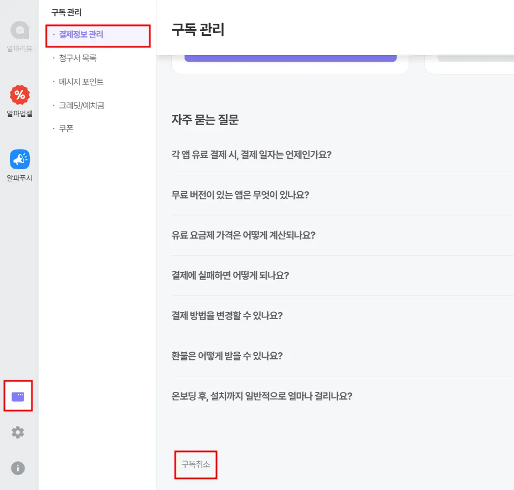This screenshot has width=514, height=490.
Task: Open the 알파업셀 percent icon
Action: tap(20, 95)
